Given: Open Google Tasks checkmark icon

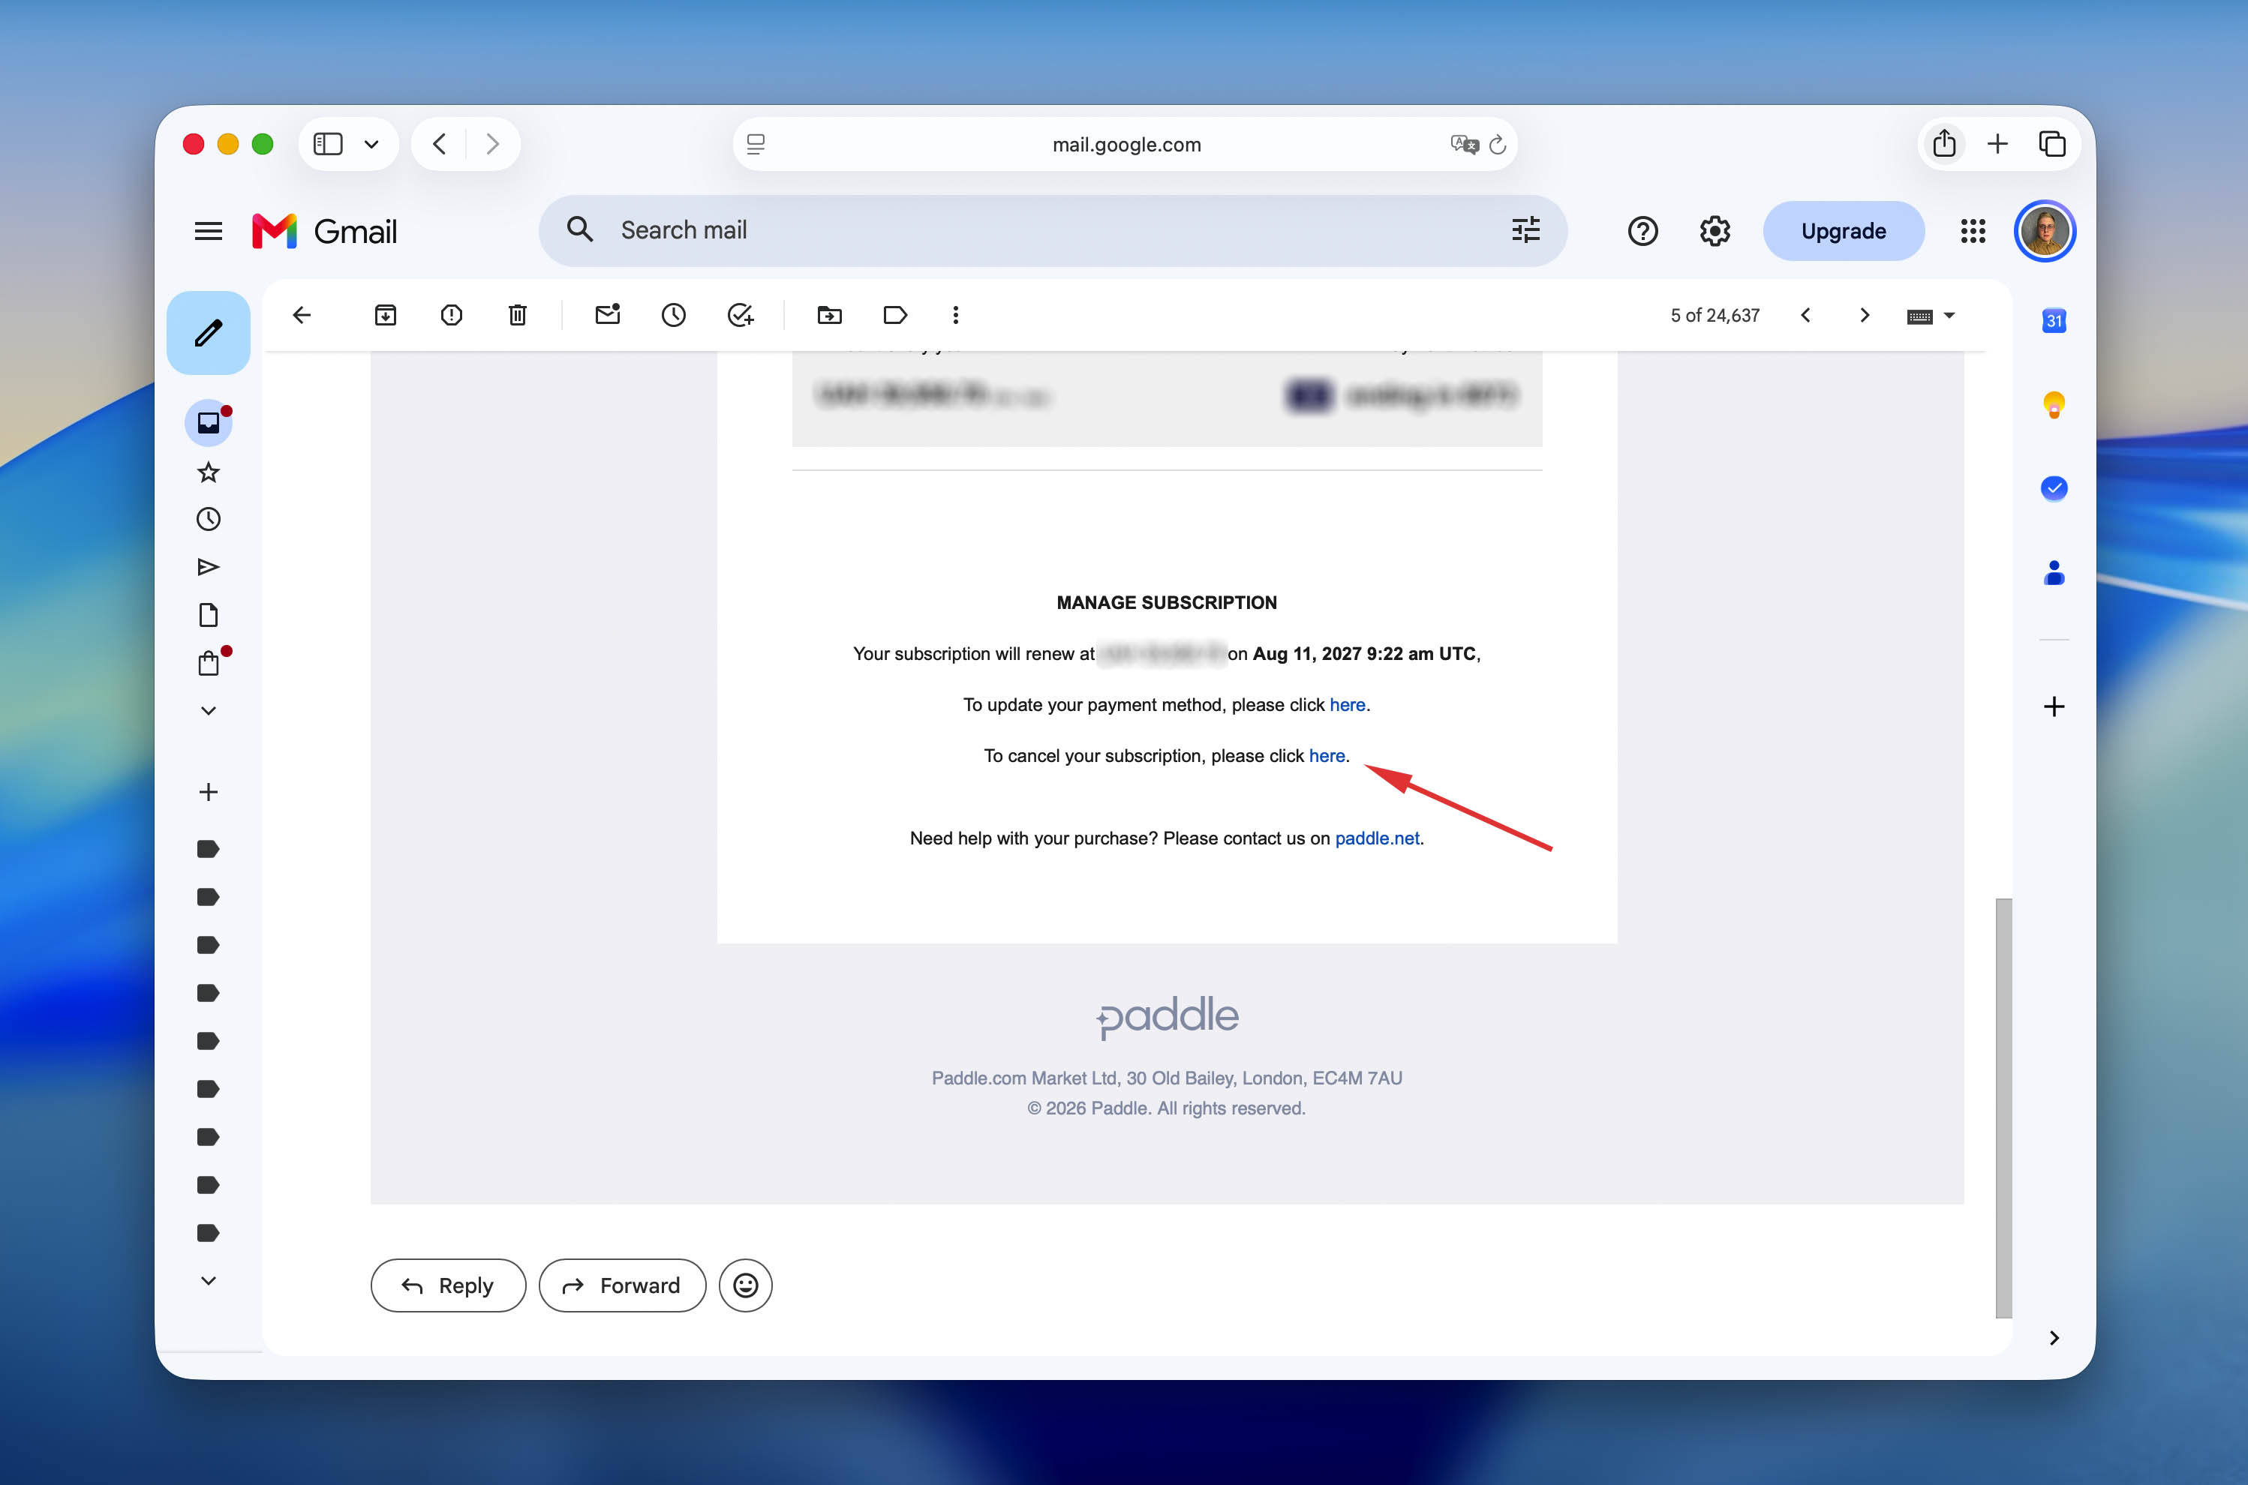Looking at the screenshot, I should coord(2054,489).
